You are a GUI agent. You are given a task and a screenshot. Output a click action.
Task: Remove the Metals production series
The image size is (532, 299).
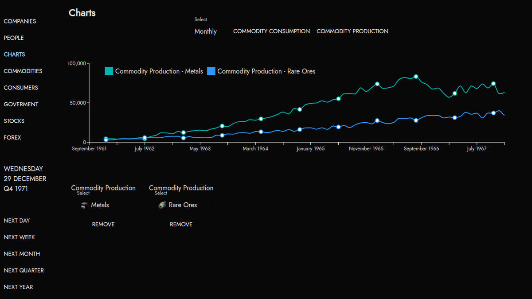pyautogui.click(x=103, y=225)
